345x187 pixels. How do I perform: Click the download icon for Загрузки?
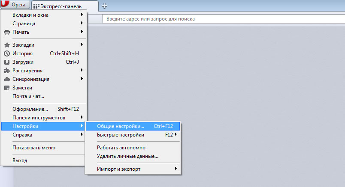pyautogui.click(x=7, y=62)
